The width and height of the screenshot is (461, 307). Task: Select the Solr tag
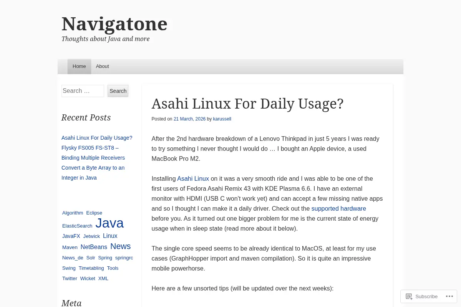91,257
